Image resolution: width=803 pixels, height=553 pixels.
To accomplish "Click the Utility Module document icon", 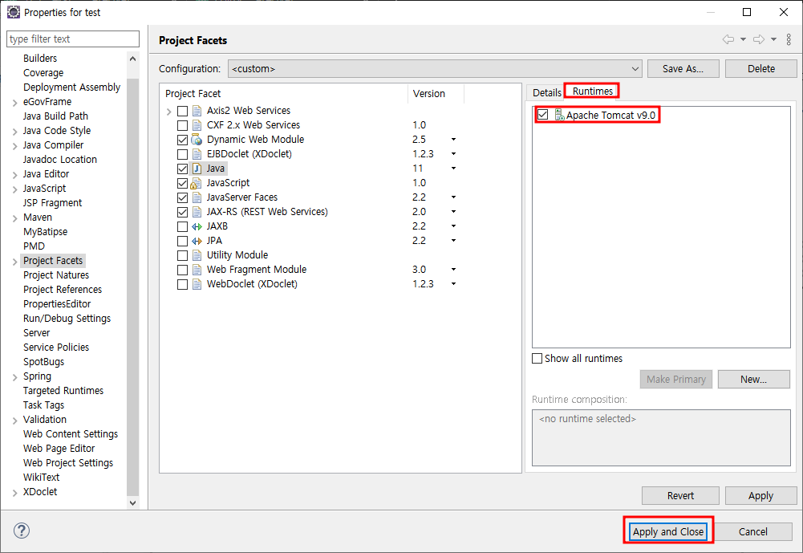I will [x=197, y=254].
